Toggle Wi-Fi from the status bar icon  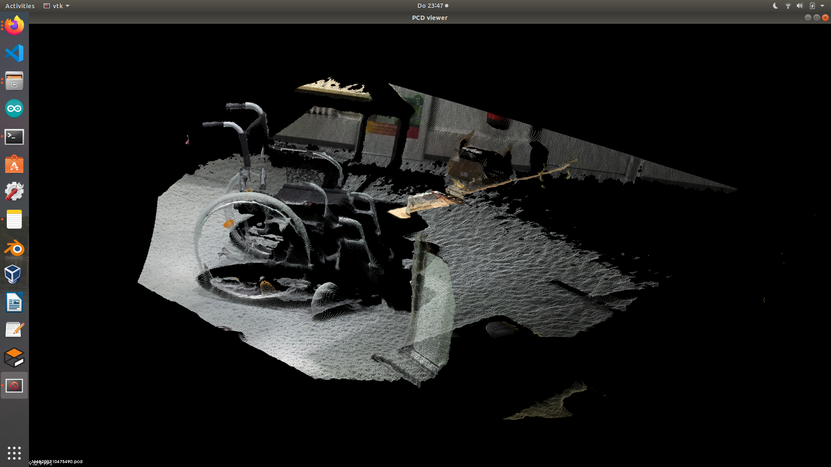788,6
